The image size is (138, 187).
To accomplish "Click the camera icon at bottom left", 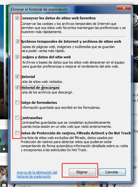I will point(4,185).
